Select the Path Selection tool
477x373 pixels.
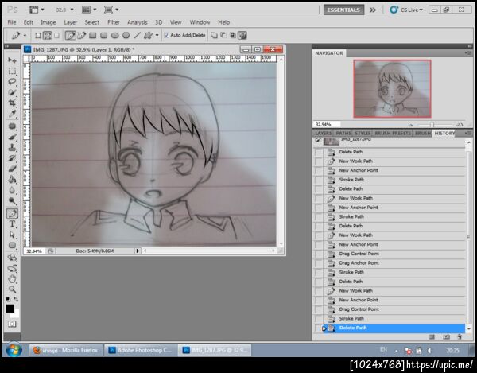[12, 235]
